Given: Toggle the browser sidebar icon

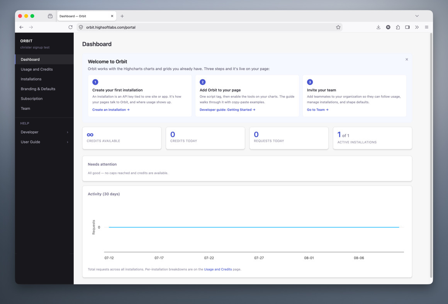Looking at the screenshot, I should point(407,27).
